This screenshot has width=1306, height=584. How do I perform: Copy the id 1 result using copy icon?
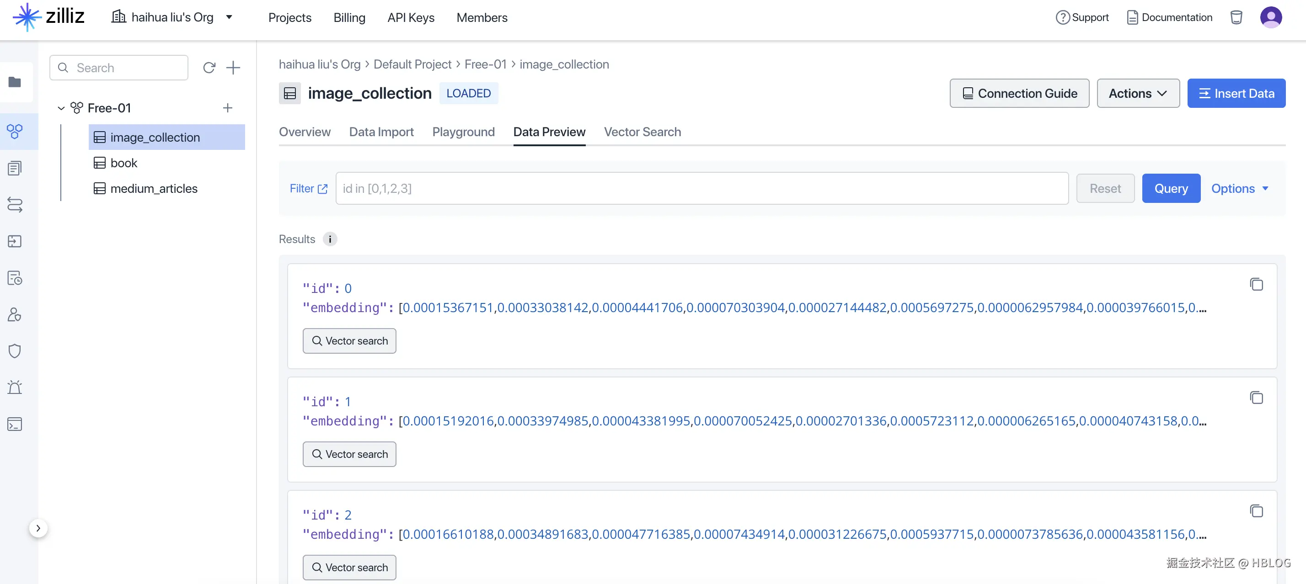[x=1255, y=398]
